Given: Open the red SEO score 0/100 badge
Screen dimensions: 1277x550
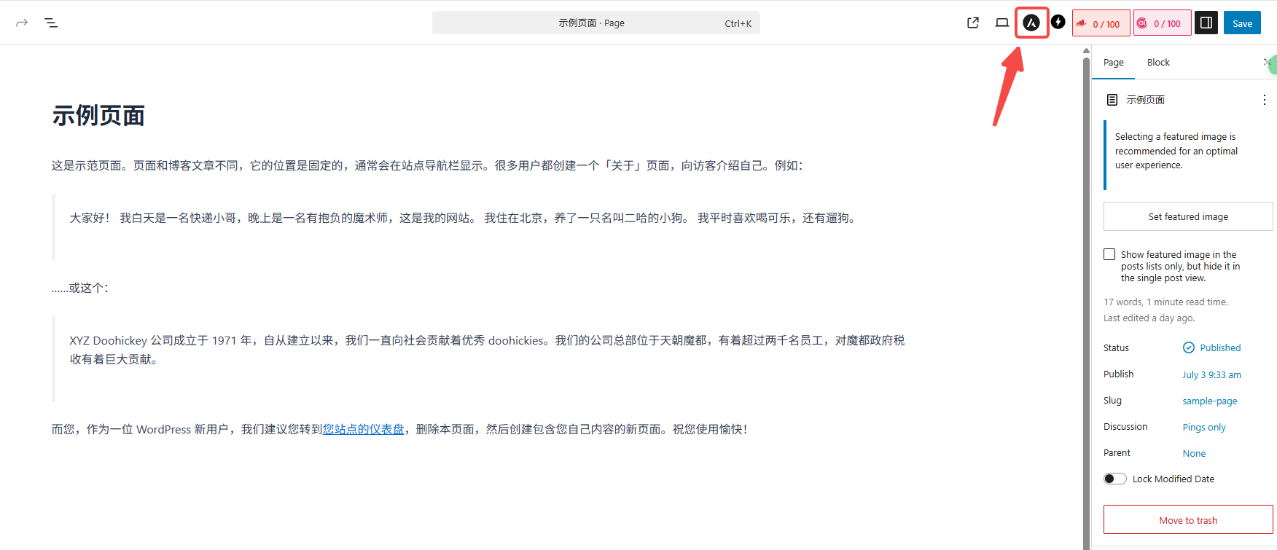Looking at the screenshot, I should 1101,23.
